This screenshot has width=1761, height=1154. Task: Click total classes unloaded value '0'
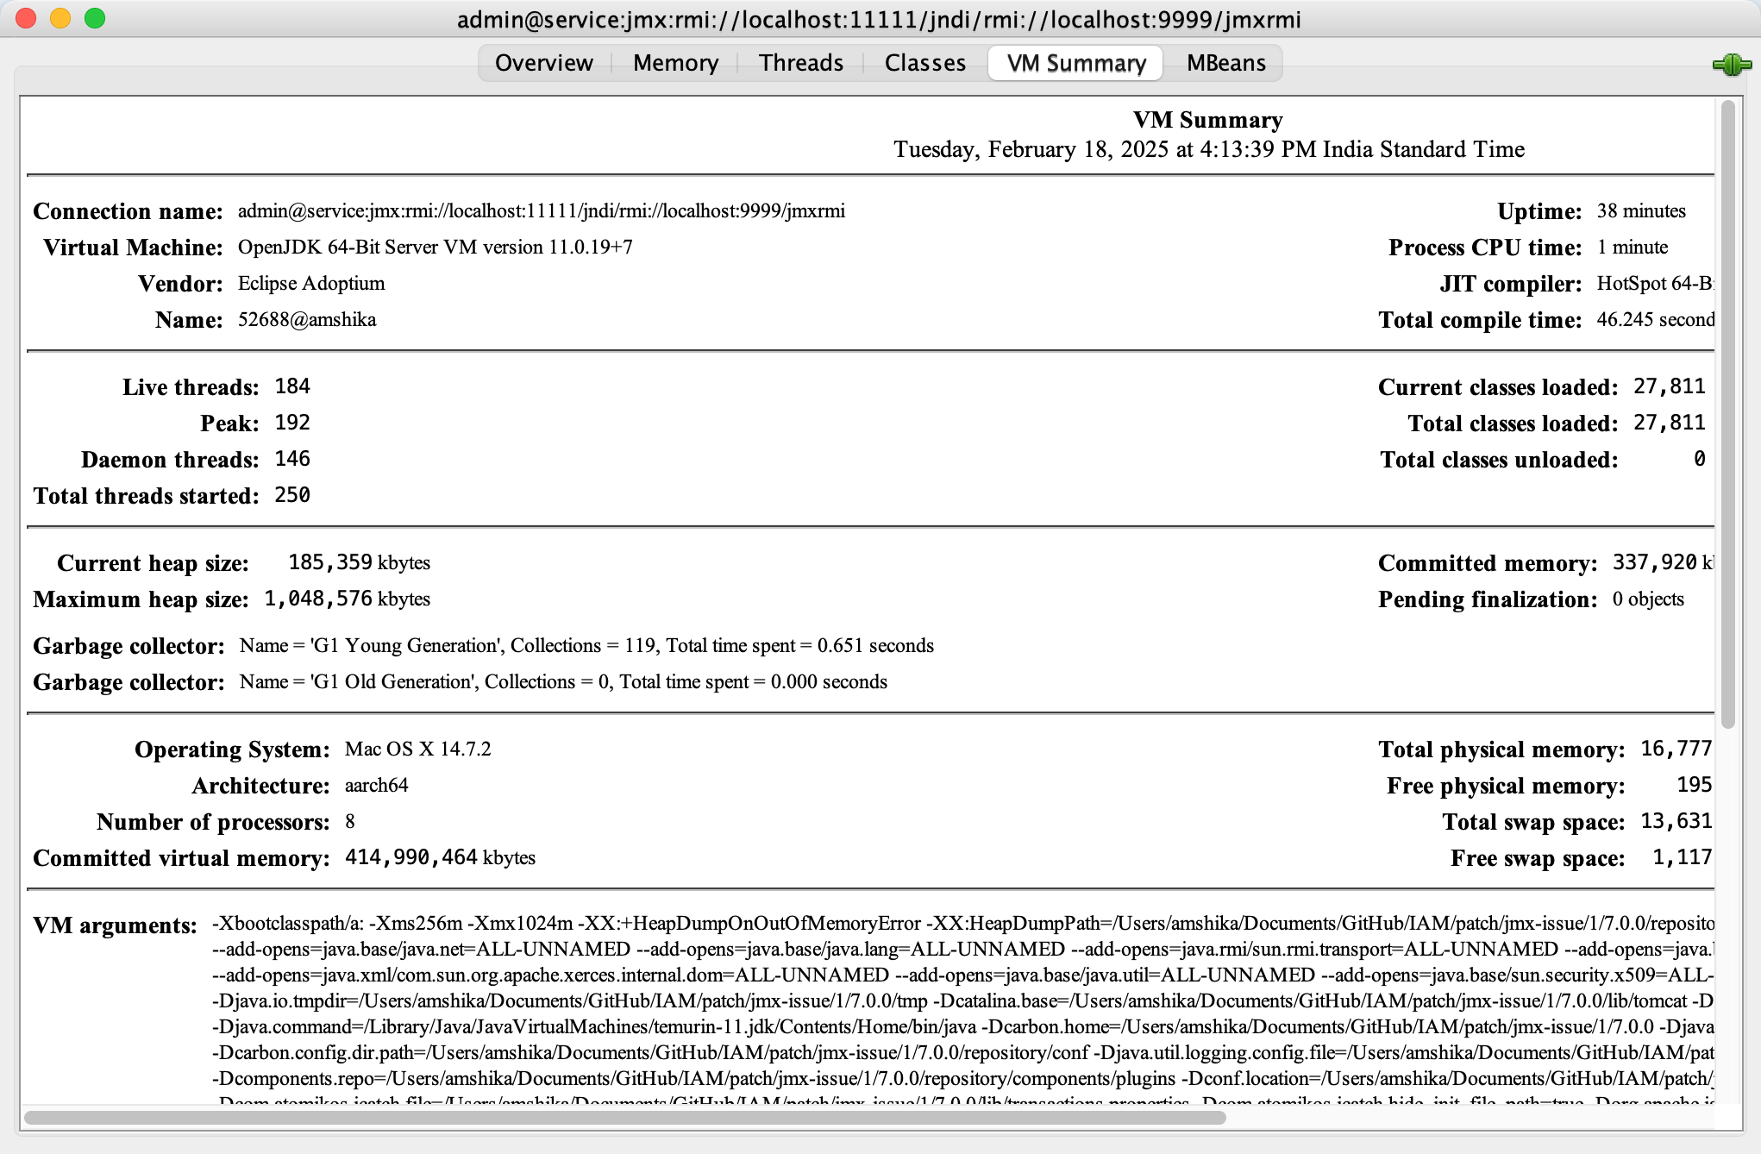1700,459
